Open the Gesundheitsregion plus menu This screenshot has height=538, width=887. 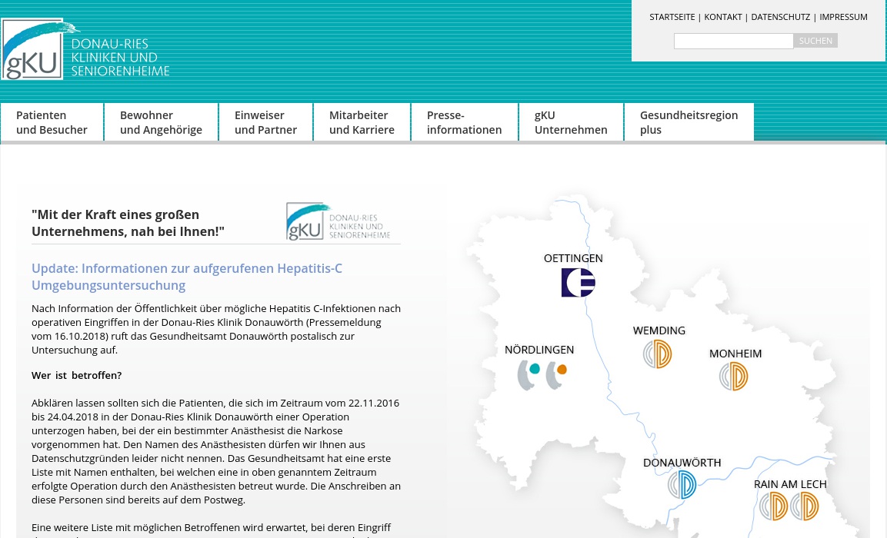coord(689,122)
